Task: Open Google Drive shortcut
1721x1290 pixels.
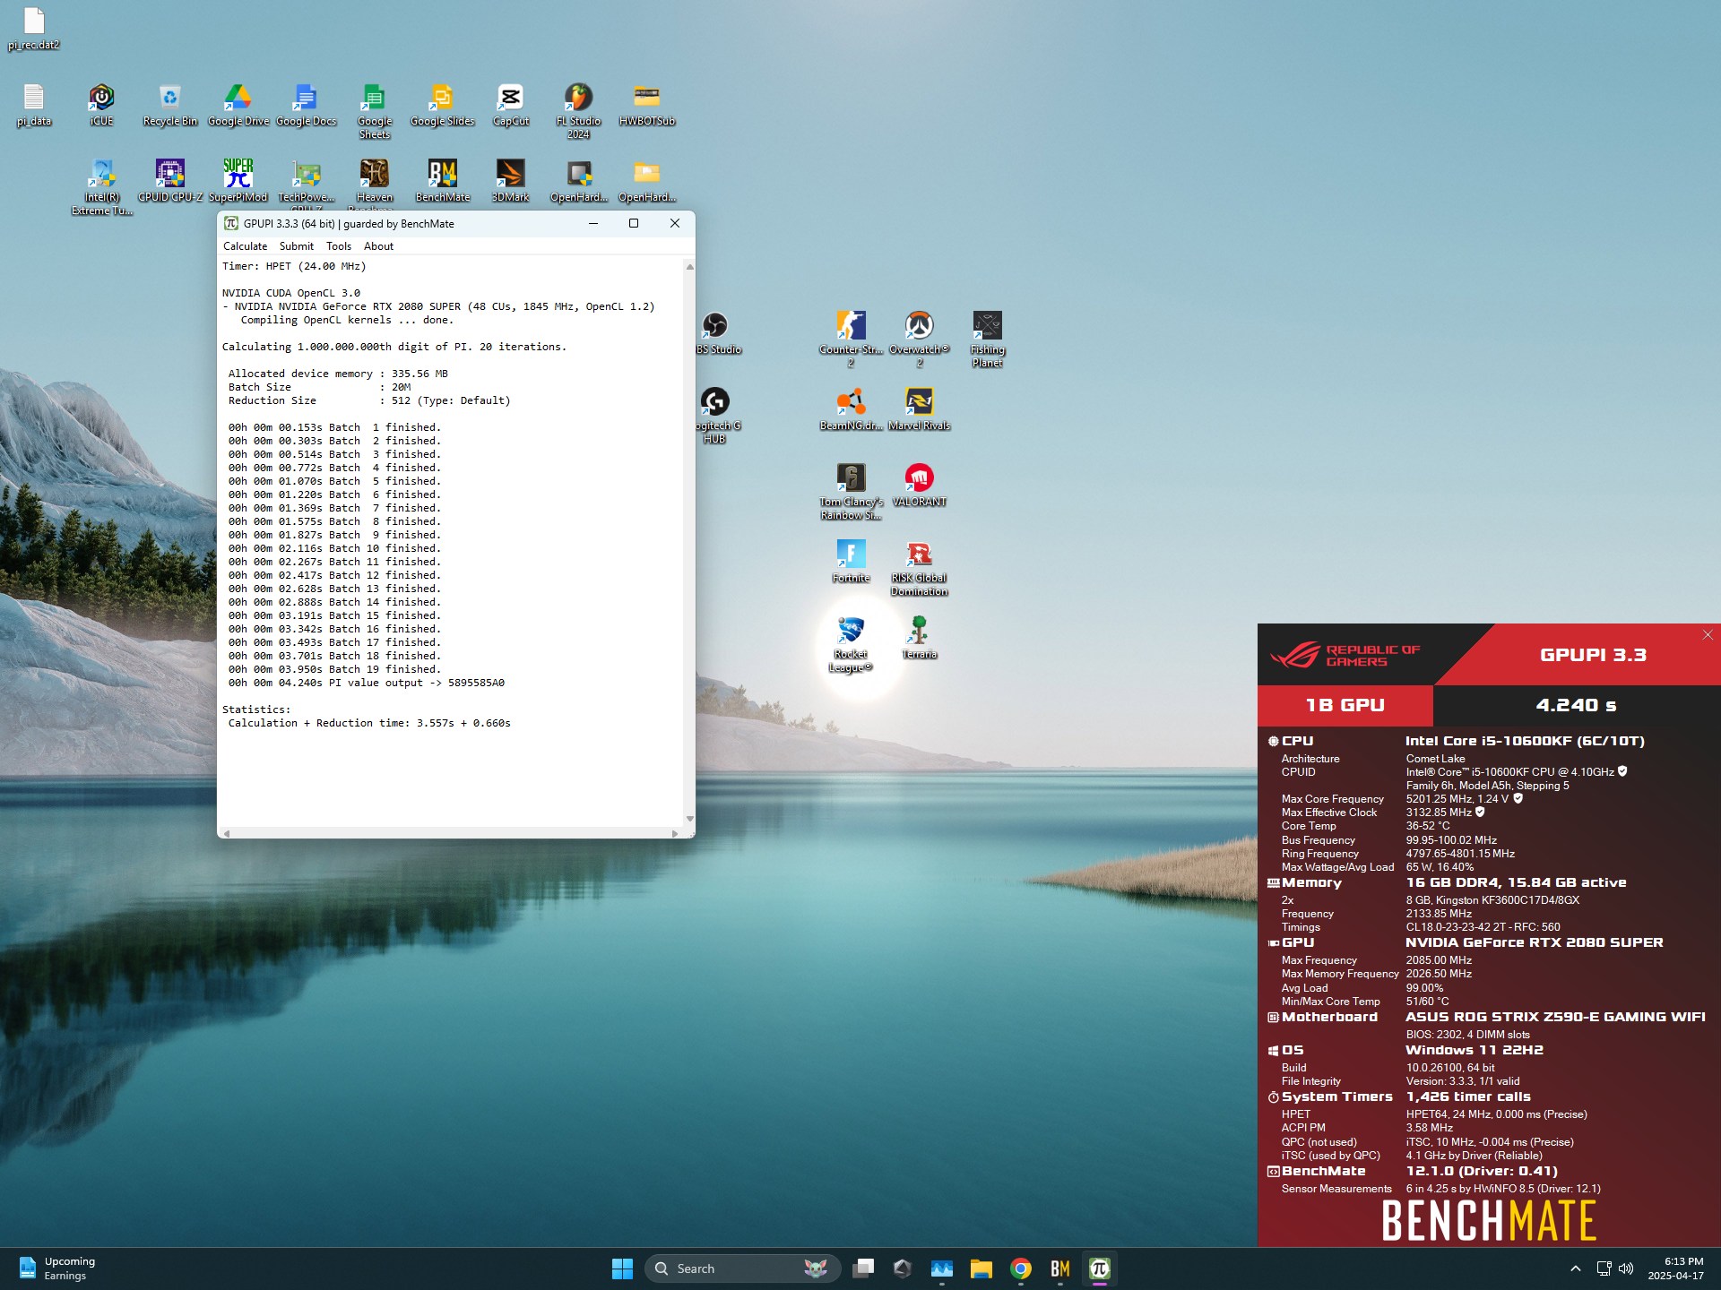Action: pyautogui.click(x=238, y=105)
